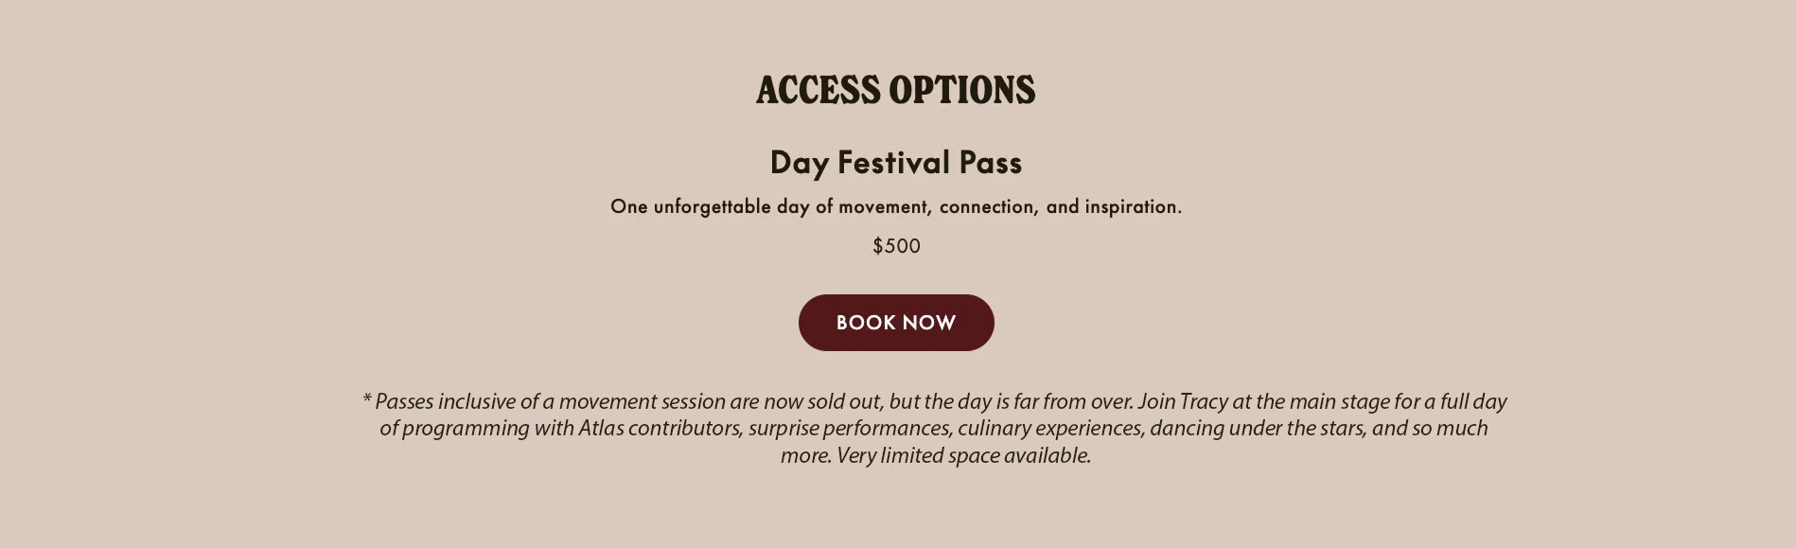Viewport: 1796px width, 548px height.
Task: Click the 'One unforgettable day' description line
Action: (895, 206)
